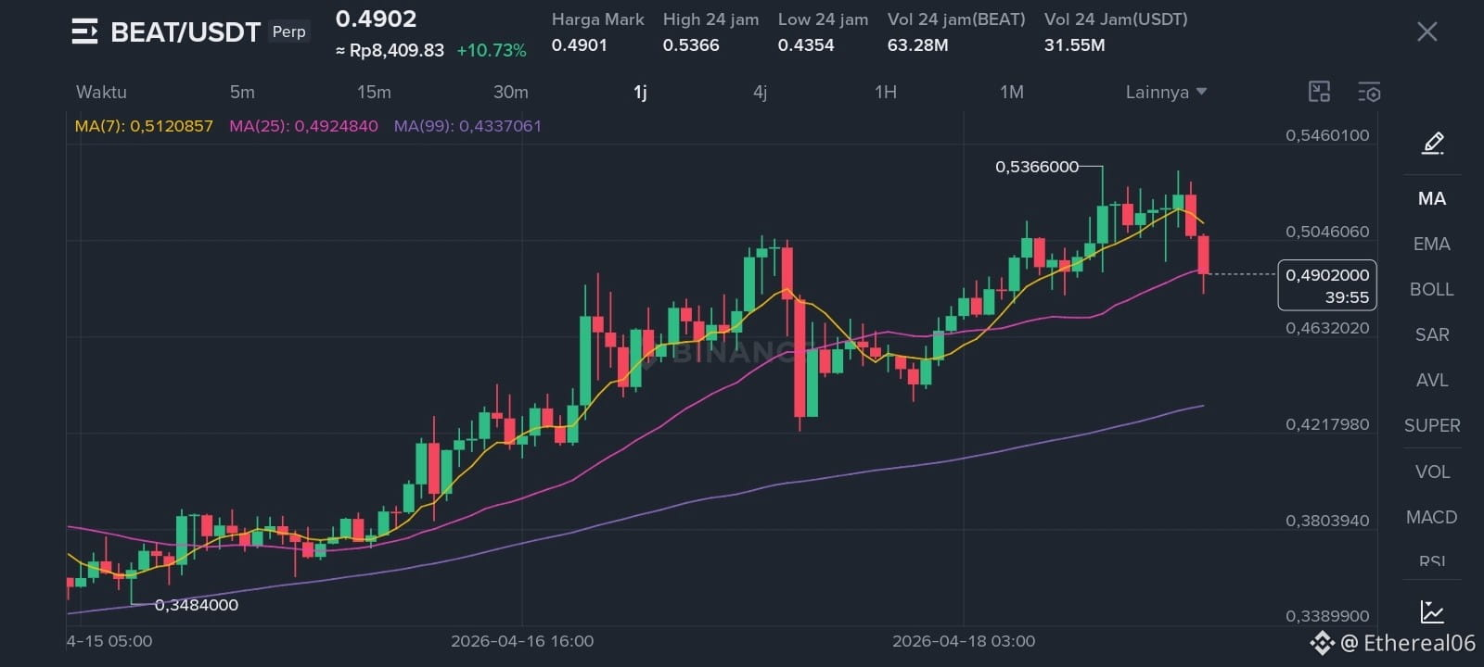The image size is (1484, 667).
Task: Open the chart layout switch icon
Action: coord(1319,92)
